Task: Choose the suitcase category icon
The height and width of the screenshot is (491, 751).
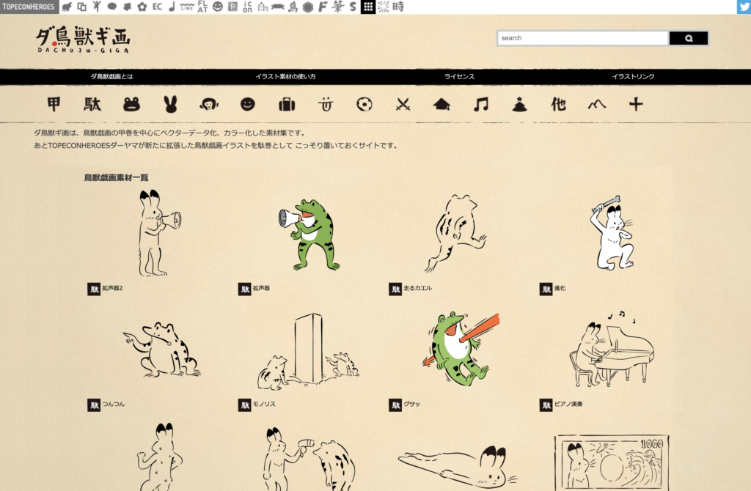Action: [287, 105]
